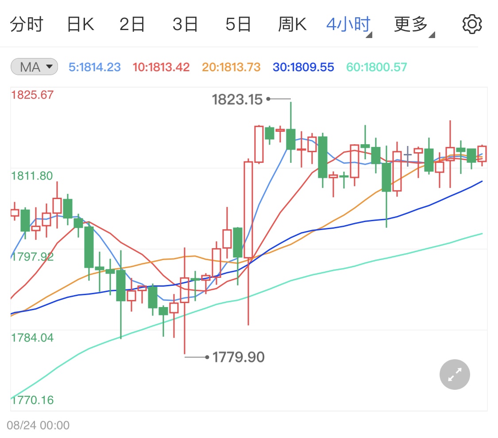
Task: Switch to the 日K candlestick tab
Action: pyautogui.click(x=80, y=24)
